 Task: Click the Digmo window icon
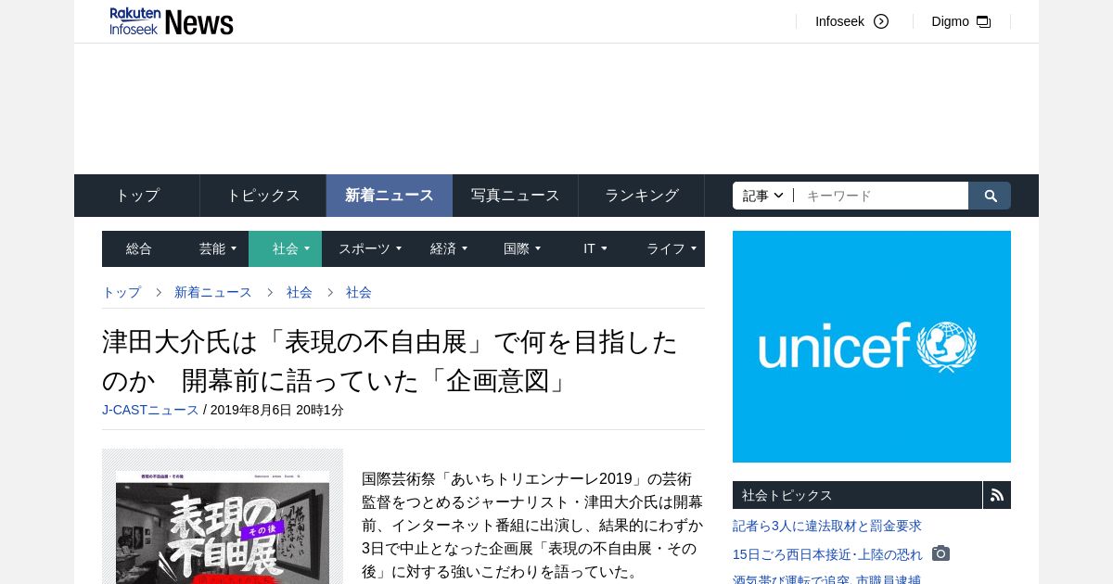[984, 21]
